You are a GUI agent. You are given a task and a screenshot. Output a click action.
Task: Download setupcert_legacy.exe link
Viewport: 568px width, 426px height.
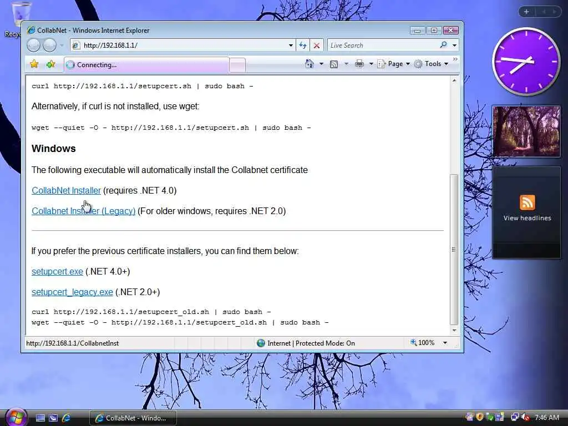[x=72, y=292]
